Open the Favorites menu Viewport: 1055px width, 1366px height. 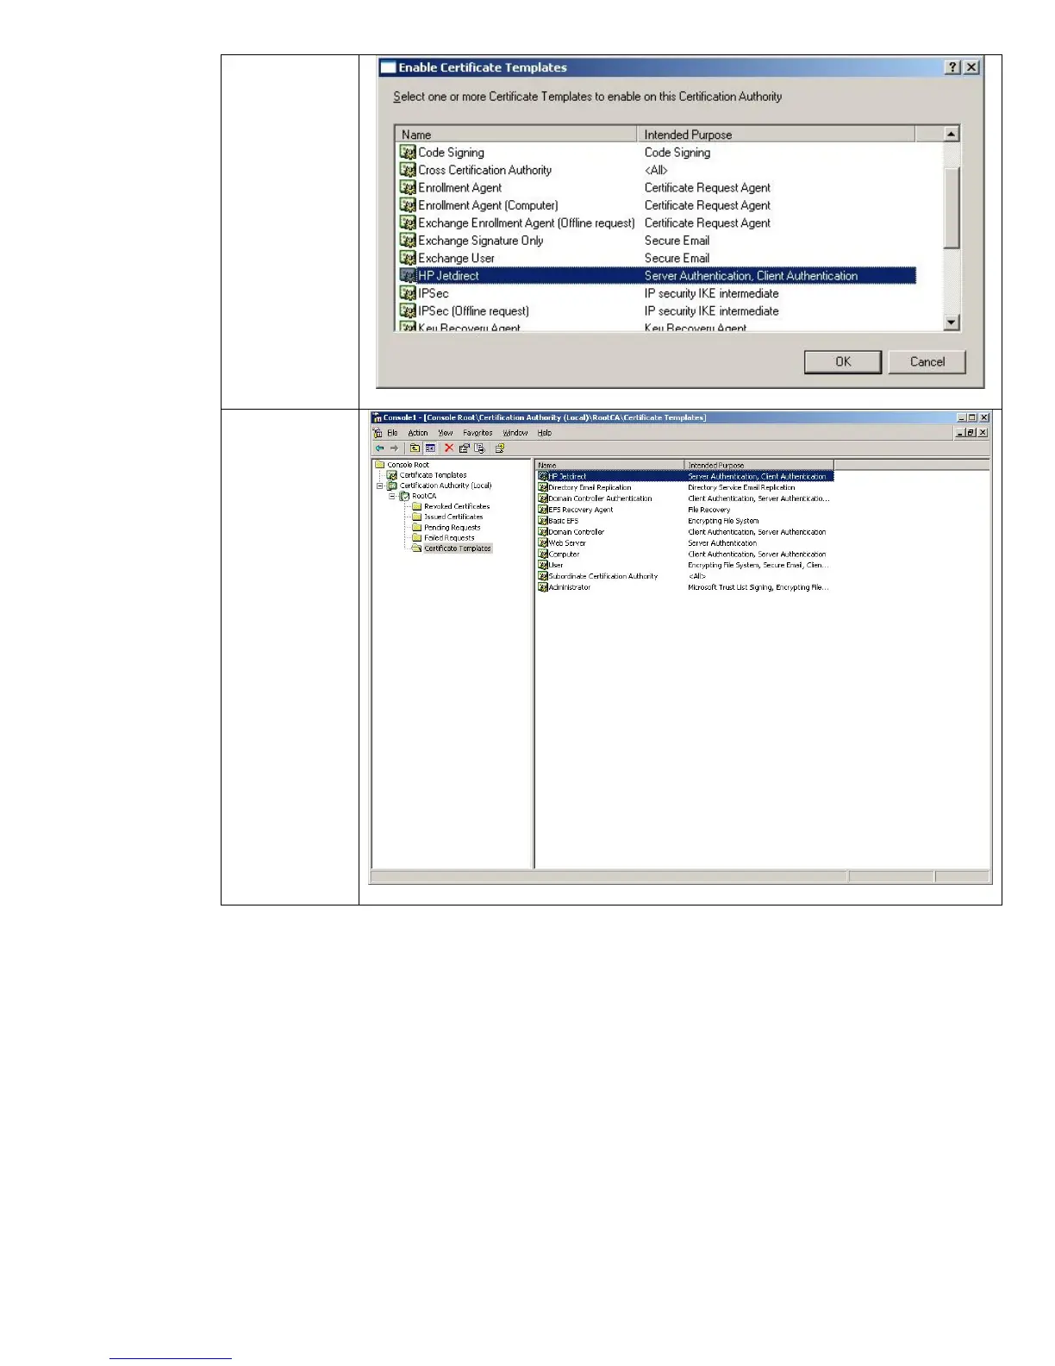(478, 433)
